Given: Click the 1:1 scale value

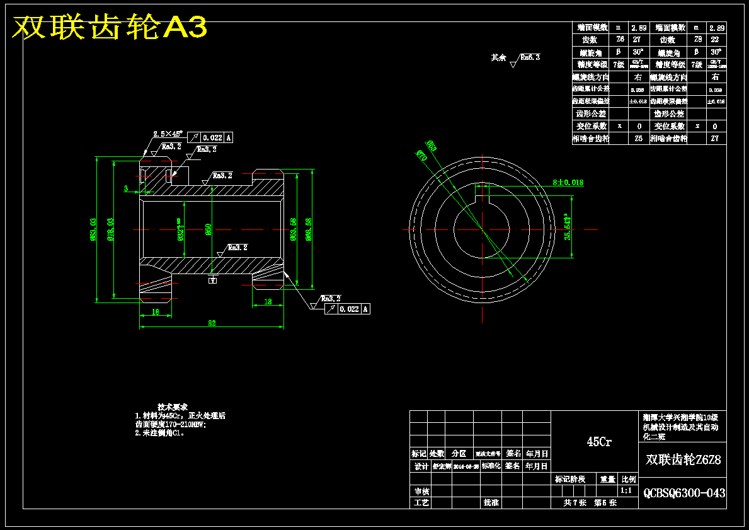Looking at the screenshot, I should (626, 491).
